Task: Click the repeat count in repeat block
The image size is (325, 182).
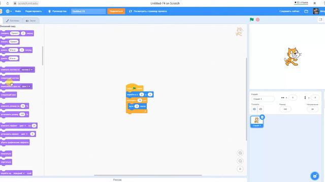Action: coord(140,100)
